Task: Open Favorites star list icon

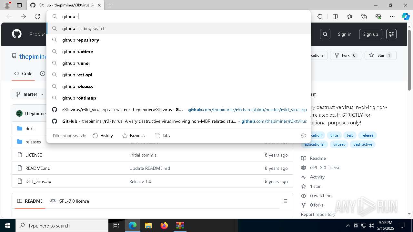Action: [x=350, y=16]
